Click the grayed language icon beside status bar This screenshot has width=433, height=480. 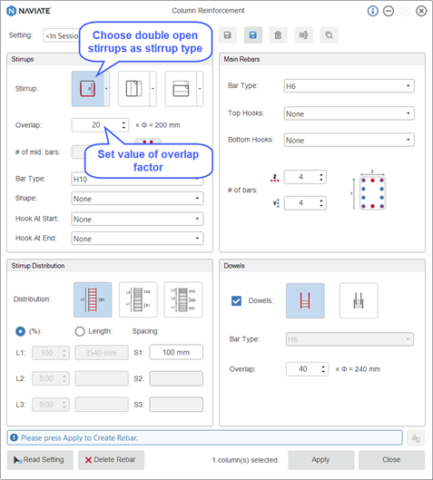(416, 438)
